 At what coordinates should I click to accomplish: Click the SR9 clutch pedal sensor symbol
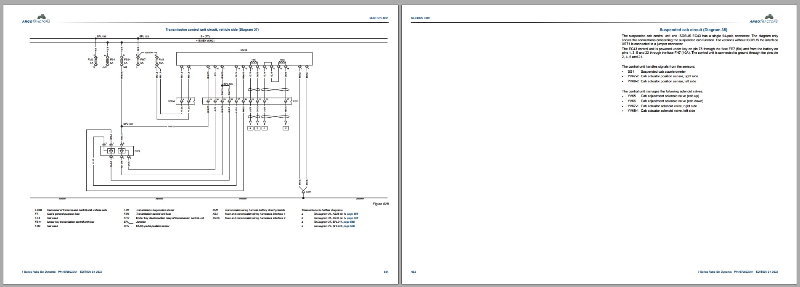(x=117, y=150)
